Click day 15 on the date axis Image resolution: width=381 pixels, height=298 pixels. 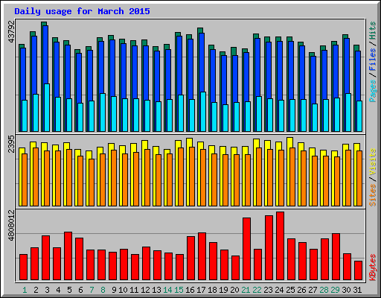pos(179,290)
